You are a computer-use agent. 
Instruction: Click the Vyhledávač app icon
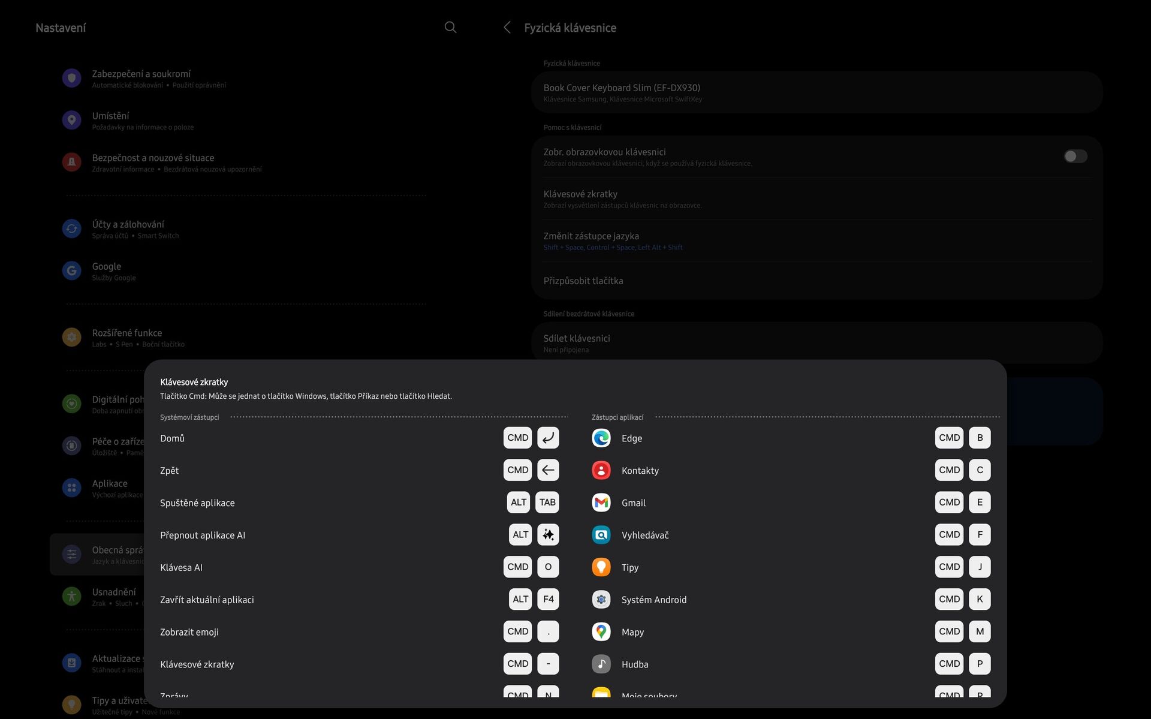click(x=601, y=535)
